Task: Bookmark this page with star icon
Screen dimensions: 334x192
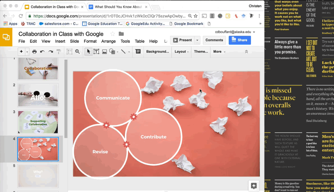Action: point(195,16)
